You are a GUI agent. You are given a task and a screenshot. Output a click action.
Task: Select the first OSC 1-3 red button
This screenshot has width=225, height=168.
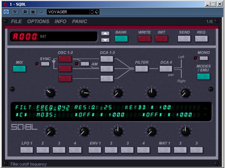(65, 59)
